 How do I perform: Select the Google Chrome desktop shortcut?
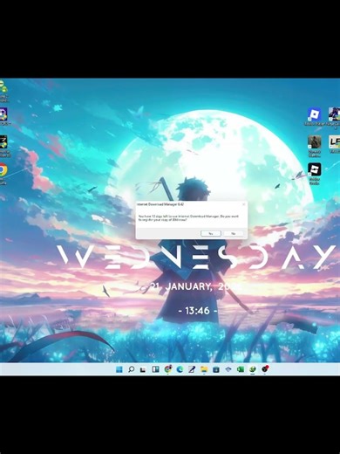coord(3,174)
